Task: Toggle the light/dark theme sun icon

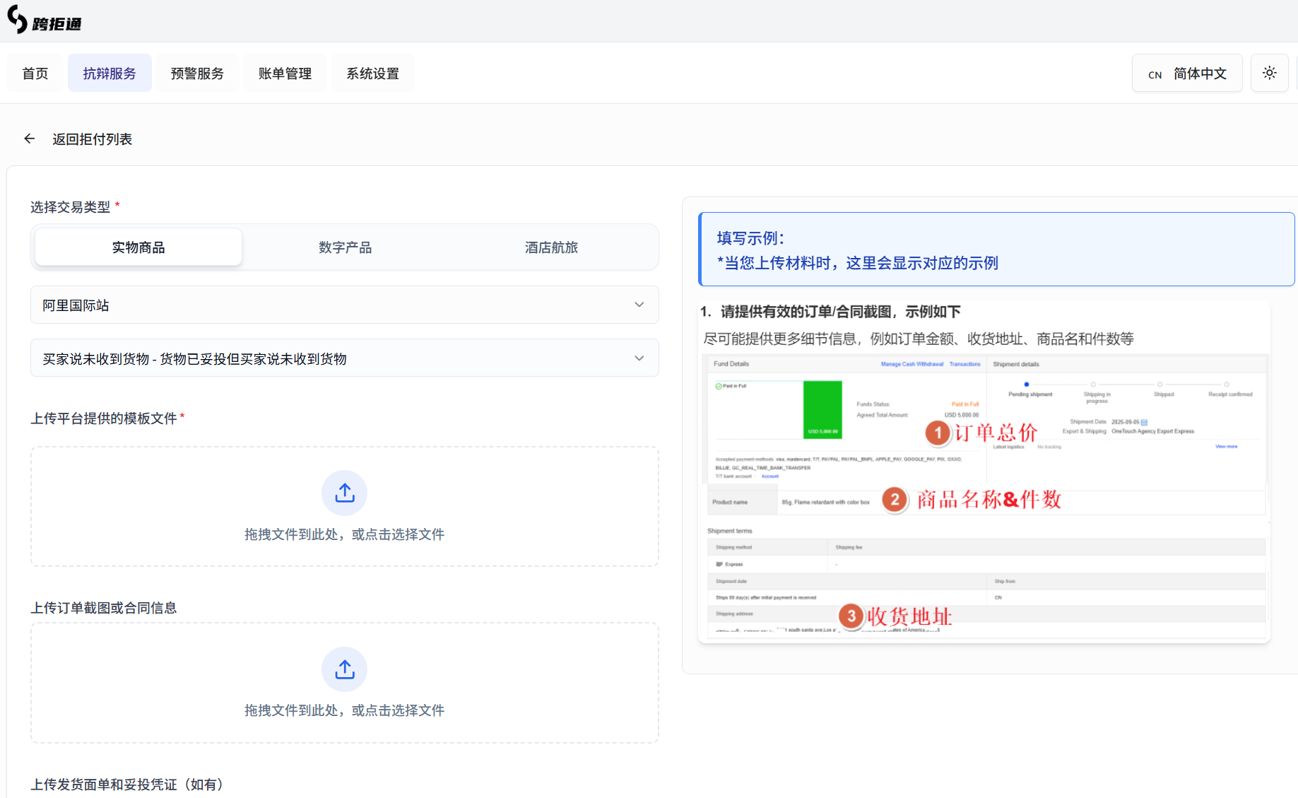Action: (1269, 73)
